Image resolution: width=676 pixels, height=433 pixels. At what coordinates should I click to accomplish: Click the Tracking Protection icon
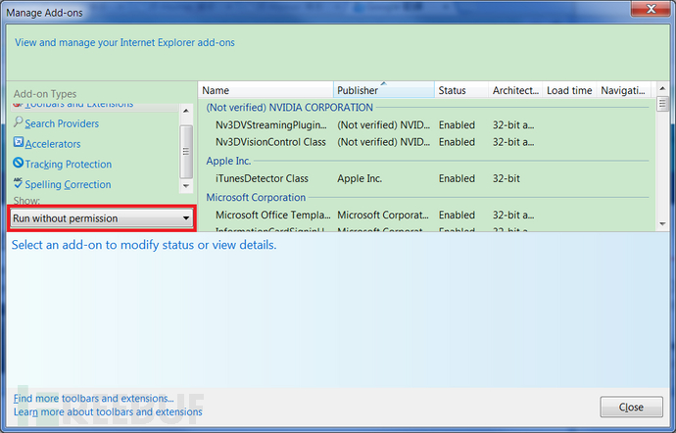pyautogui.click(x=18, y=163)
